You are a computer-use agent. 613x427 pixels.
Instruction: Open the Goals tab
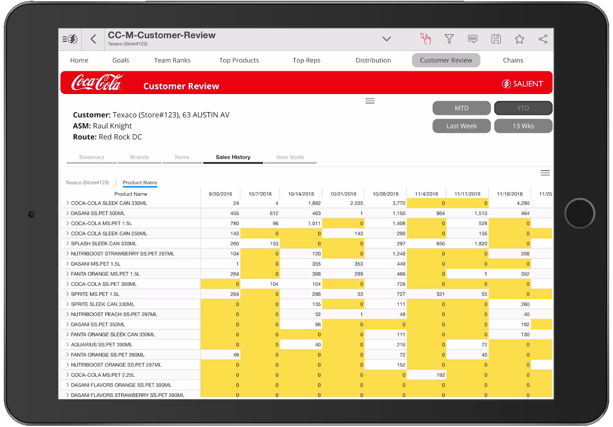(x=120, y=60)
